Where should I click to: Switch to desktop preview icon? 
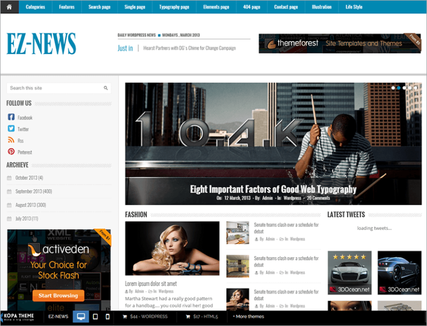[x=81, y=317]
